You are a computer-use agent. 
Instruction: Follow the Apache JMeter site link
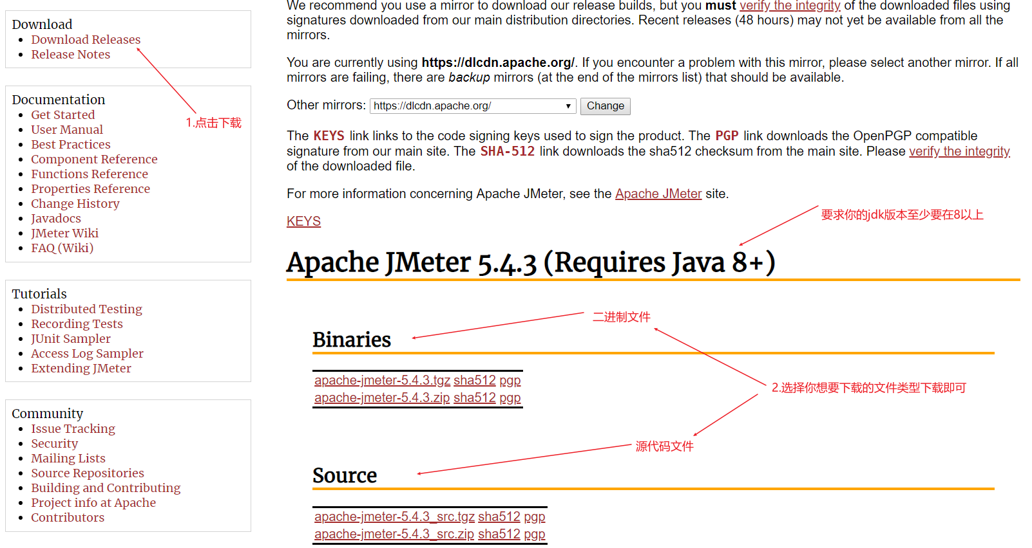tap(658, 194)
